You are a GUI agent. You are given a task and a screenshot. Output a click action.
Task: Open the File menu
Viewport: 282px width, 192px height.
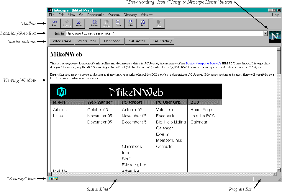52,15
